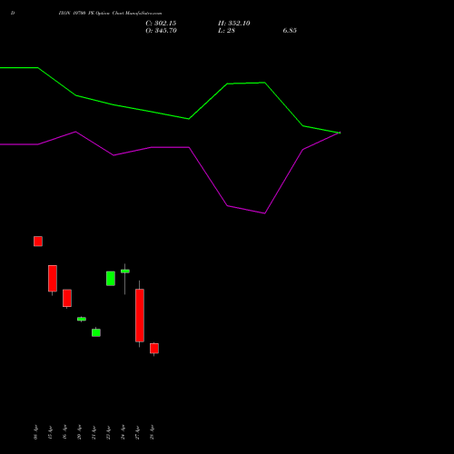Viewport: 454px width, 454px height.
Task: Click the 20 Apr date label
Action: [79, 432]
